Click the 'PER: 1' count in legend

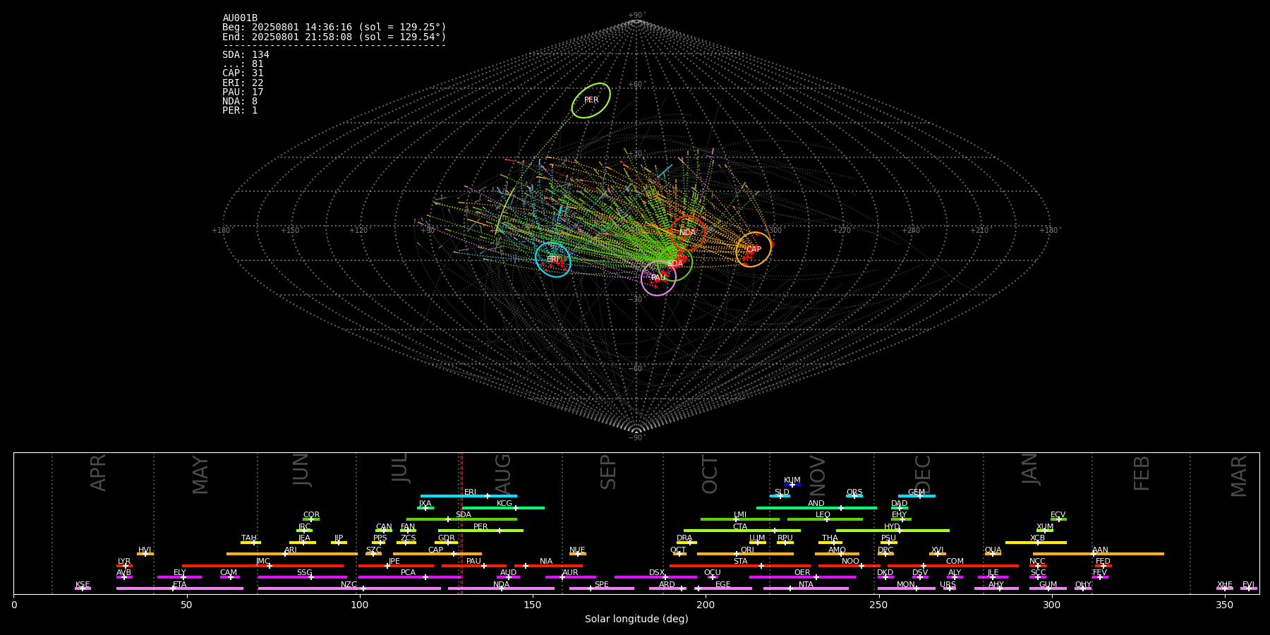(x=240, y=111)
